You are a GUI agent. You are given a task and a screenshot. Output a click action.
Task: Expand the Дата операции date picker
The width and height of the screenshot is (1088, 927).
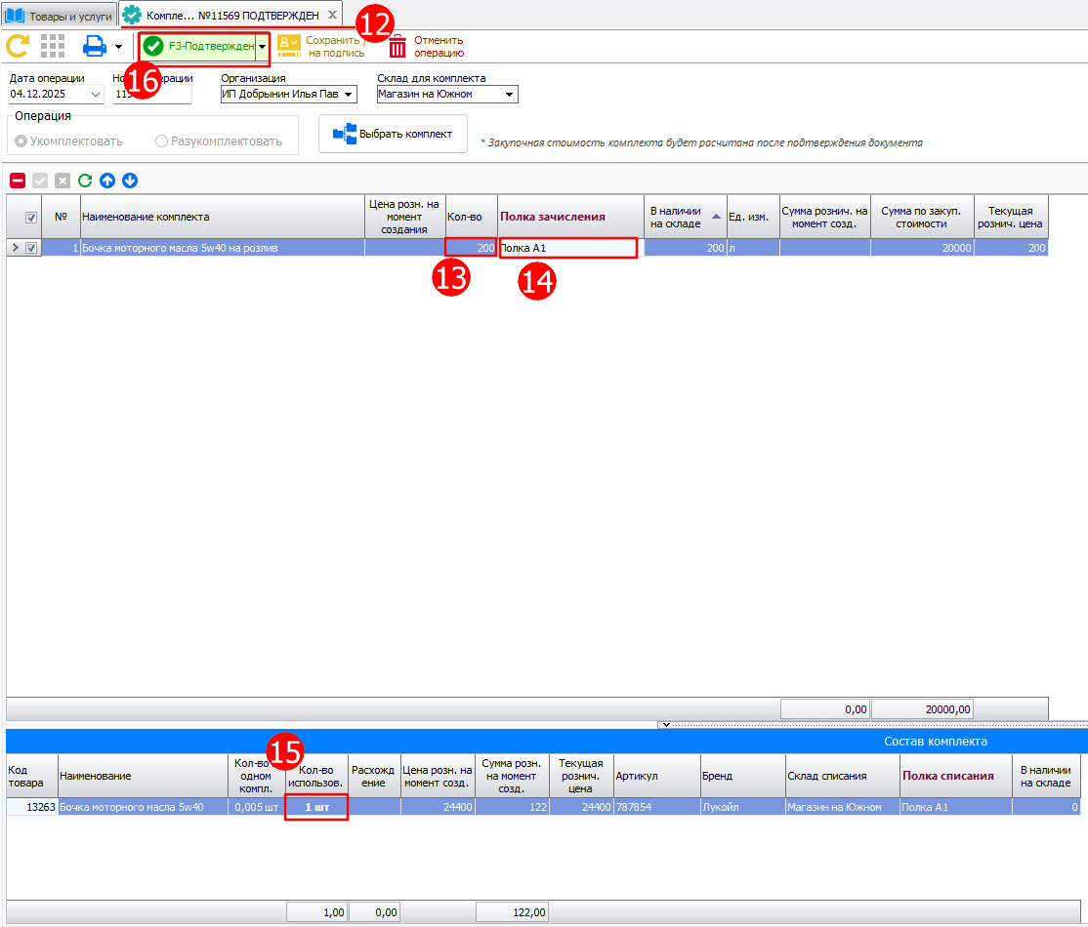click(95, 95)
